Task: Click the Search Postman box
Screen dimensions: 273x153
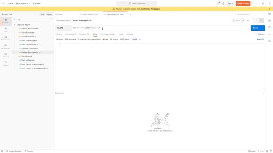Action: tap(136, 3)
